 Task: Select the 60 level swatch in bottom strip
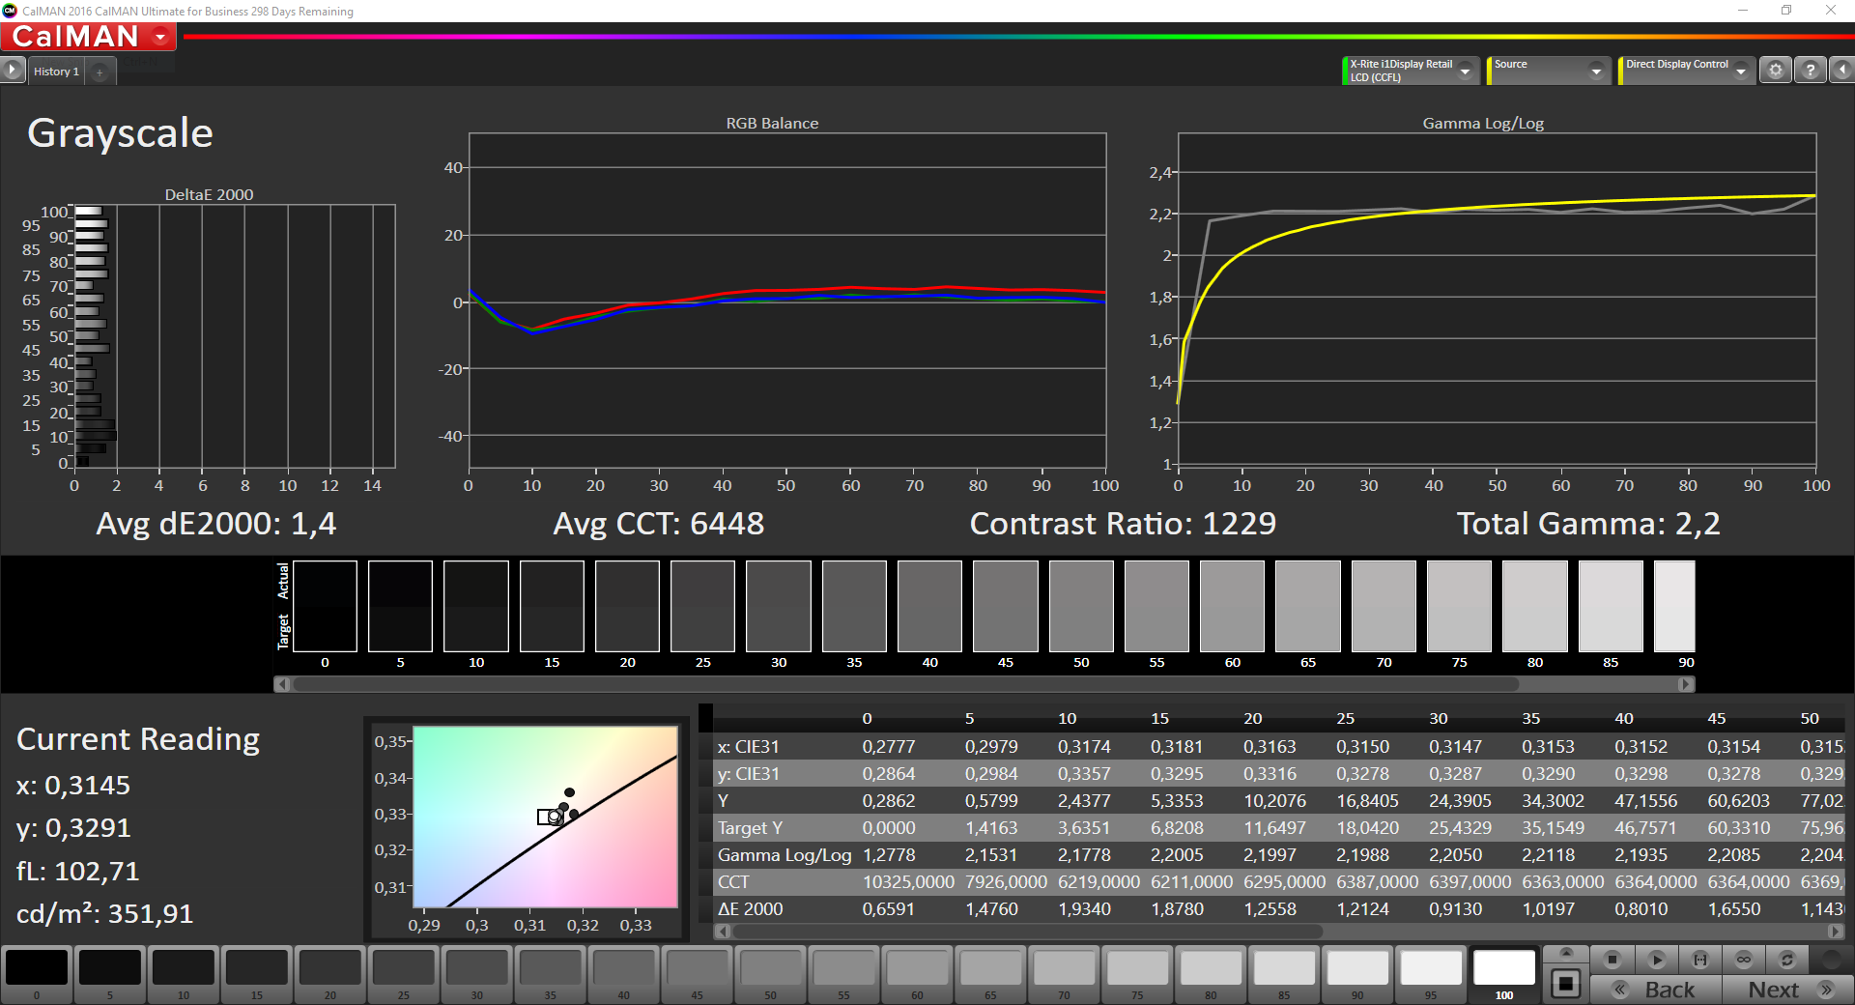918,974
